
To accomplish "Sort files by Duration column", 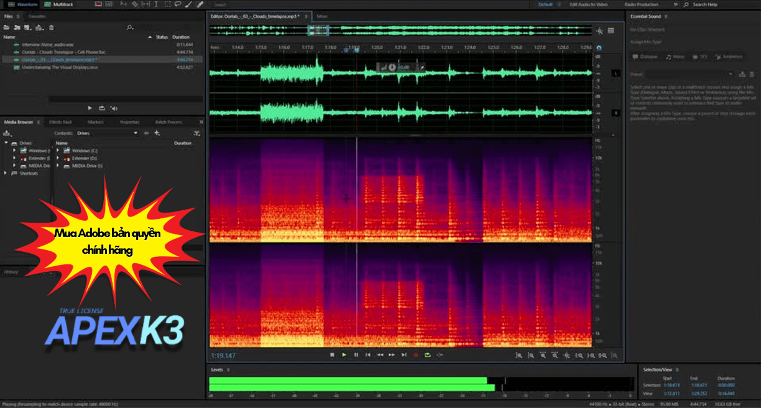I will (181, 37).
